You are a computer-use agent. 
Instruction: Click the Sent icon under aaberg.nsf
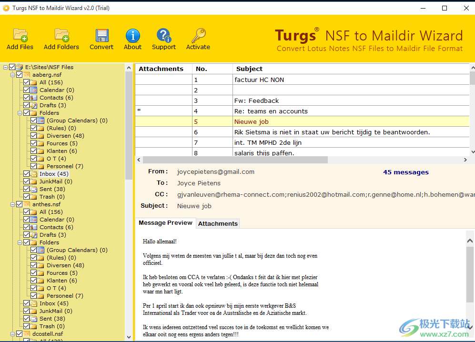coord(34,189)
